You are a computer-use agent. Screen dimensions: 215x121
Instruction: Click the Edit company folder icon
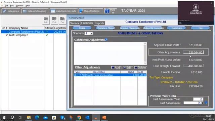pyautogui.click(x=54, y=20)
